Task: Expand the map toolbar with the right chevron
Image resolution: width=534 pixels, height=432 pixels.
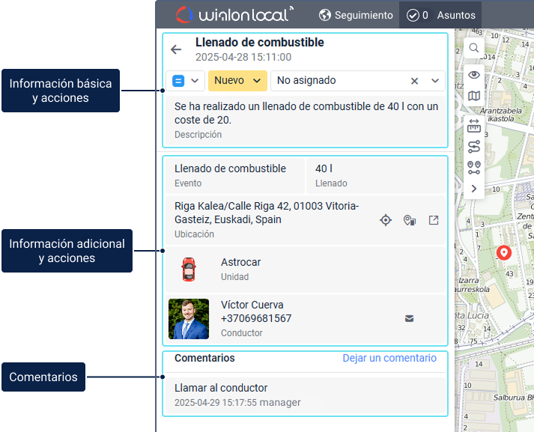Action: (x=474, y=189)
